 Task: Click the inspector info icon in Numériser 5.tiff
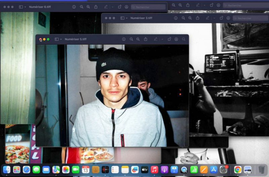124,39
